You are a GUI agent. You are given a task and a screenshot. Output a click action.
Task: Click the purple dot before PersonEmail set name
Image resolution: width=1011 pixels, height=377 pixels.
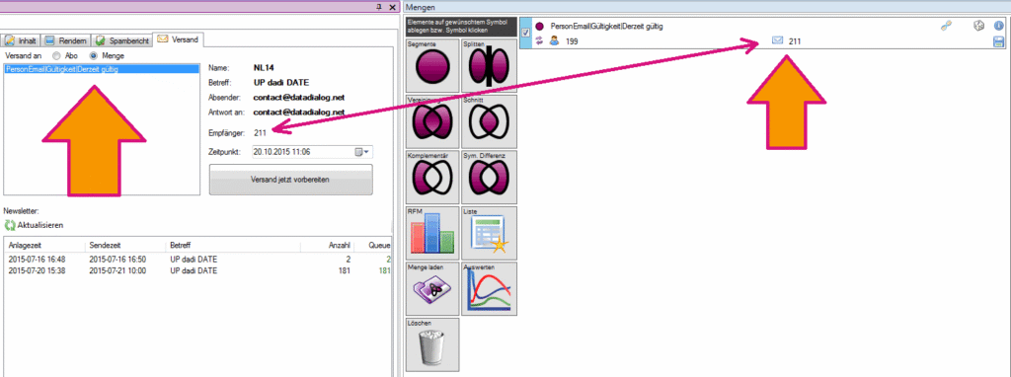click(x=540, y=27)
